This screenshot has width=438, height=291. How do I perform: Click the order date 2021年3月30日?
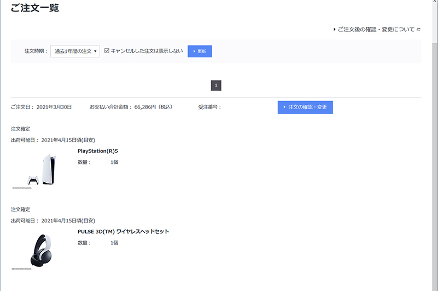[x=54, y=107]
